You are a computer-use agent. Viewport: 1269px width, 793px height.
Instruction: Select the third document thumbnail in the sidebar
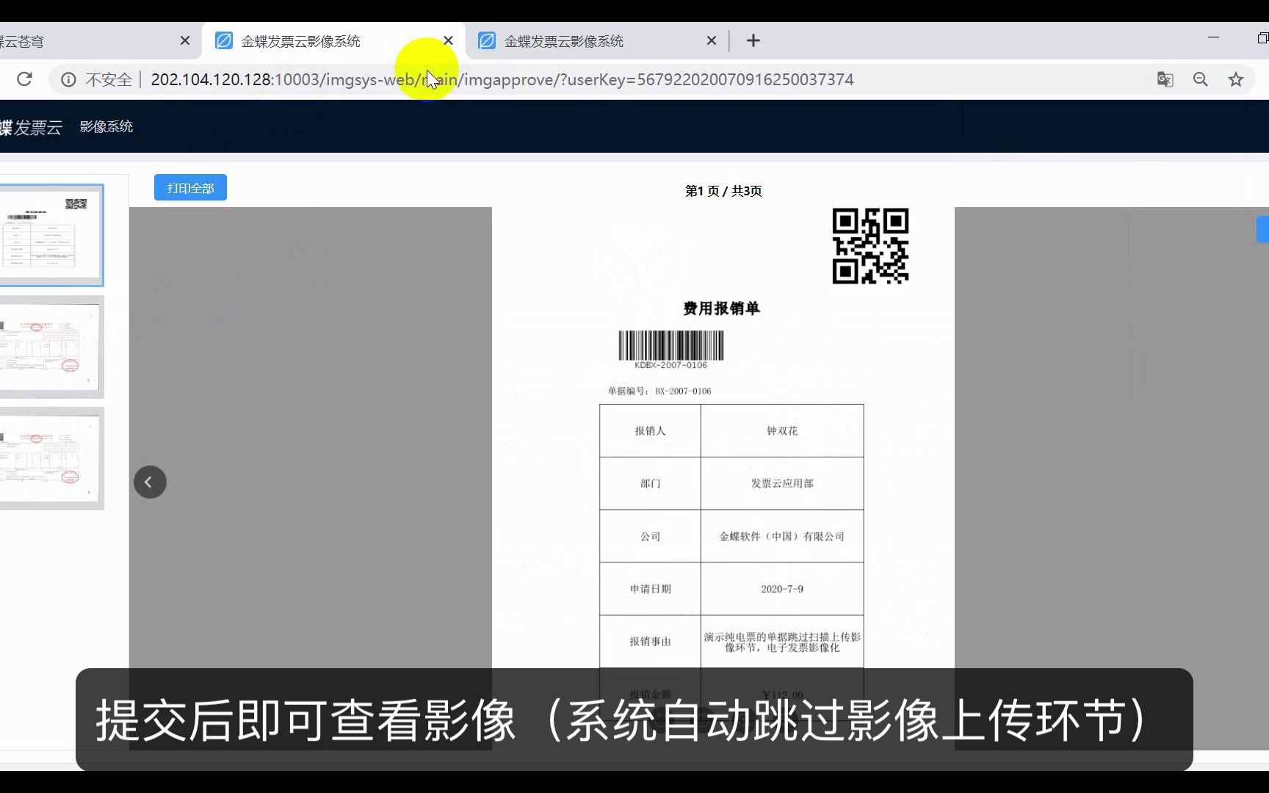(51, 459)
